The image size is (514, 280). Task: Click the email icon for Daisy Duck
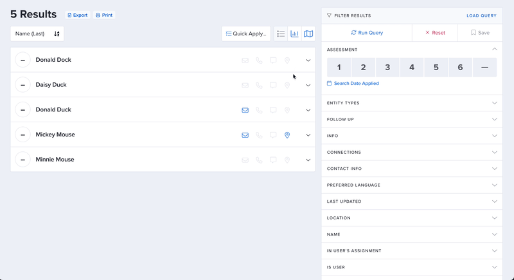click(x=245, y=86)
